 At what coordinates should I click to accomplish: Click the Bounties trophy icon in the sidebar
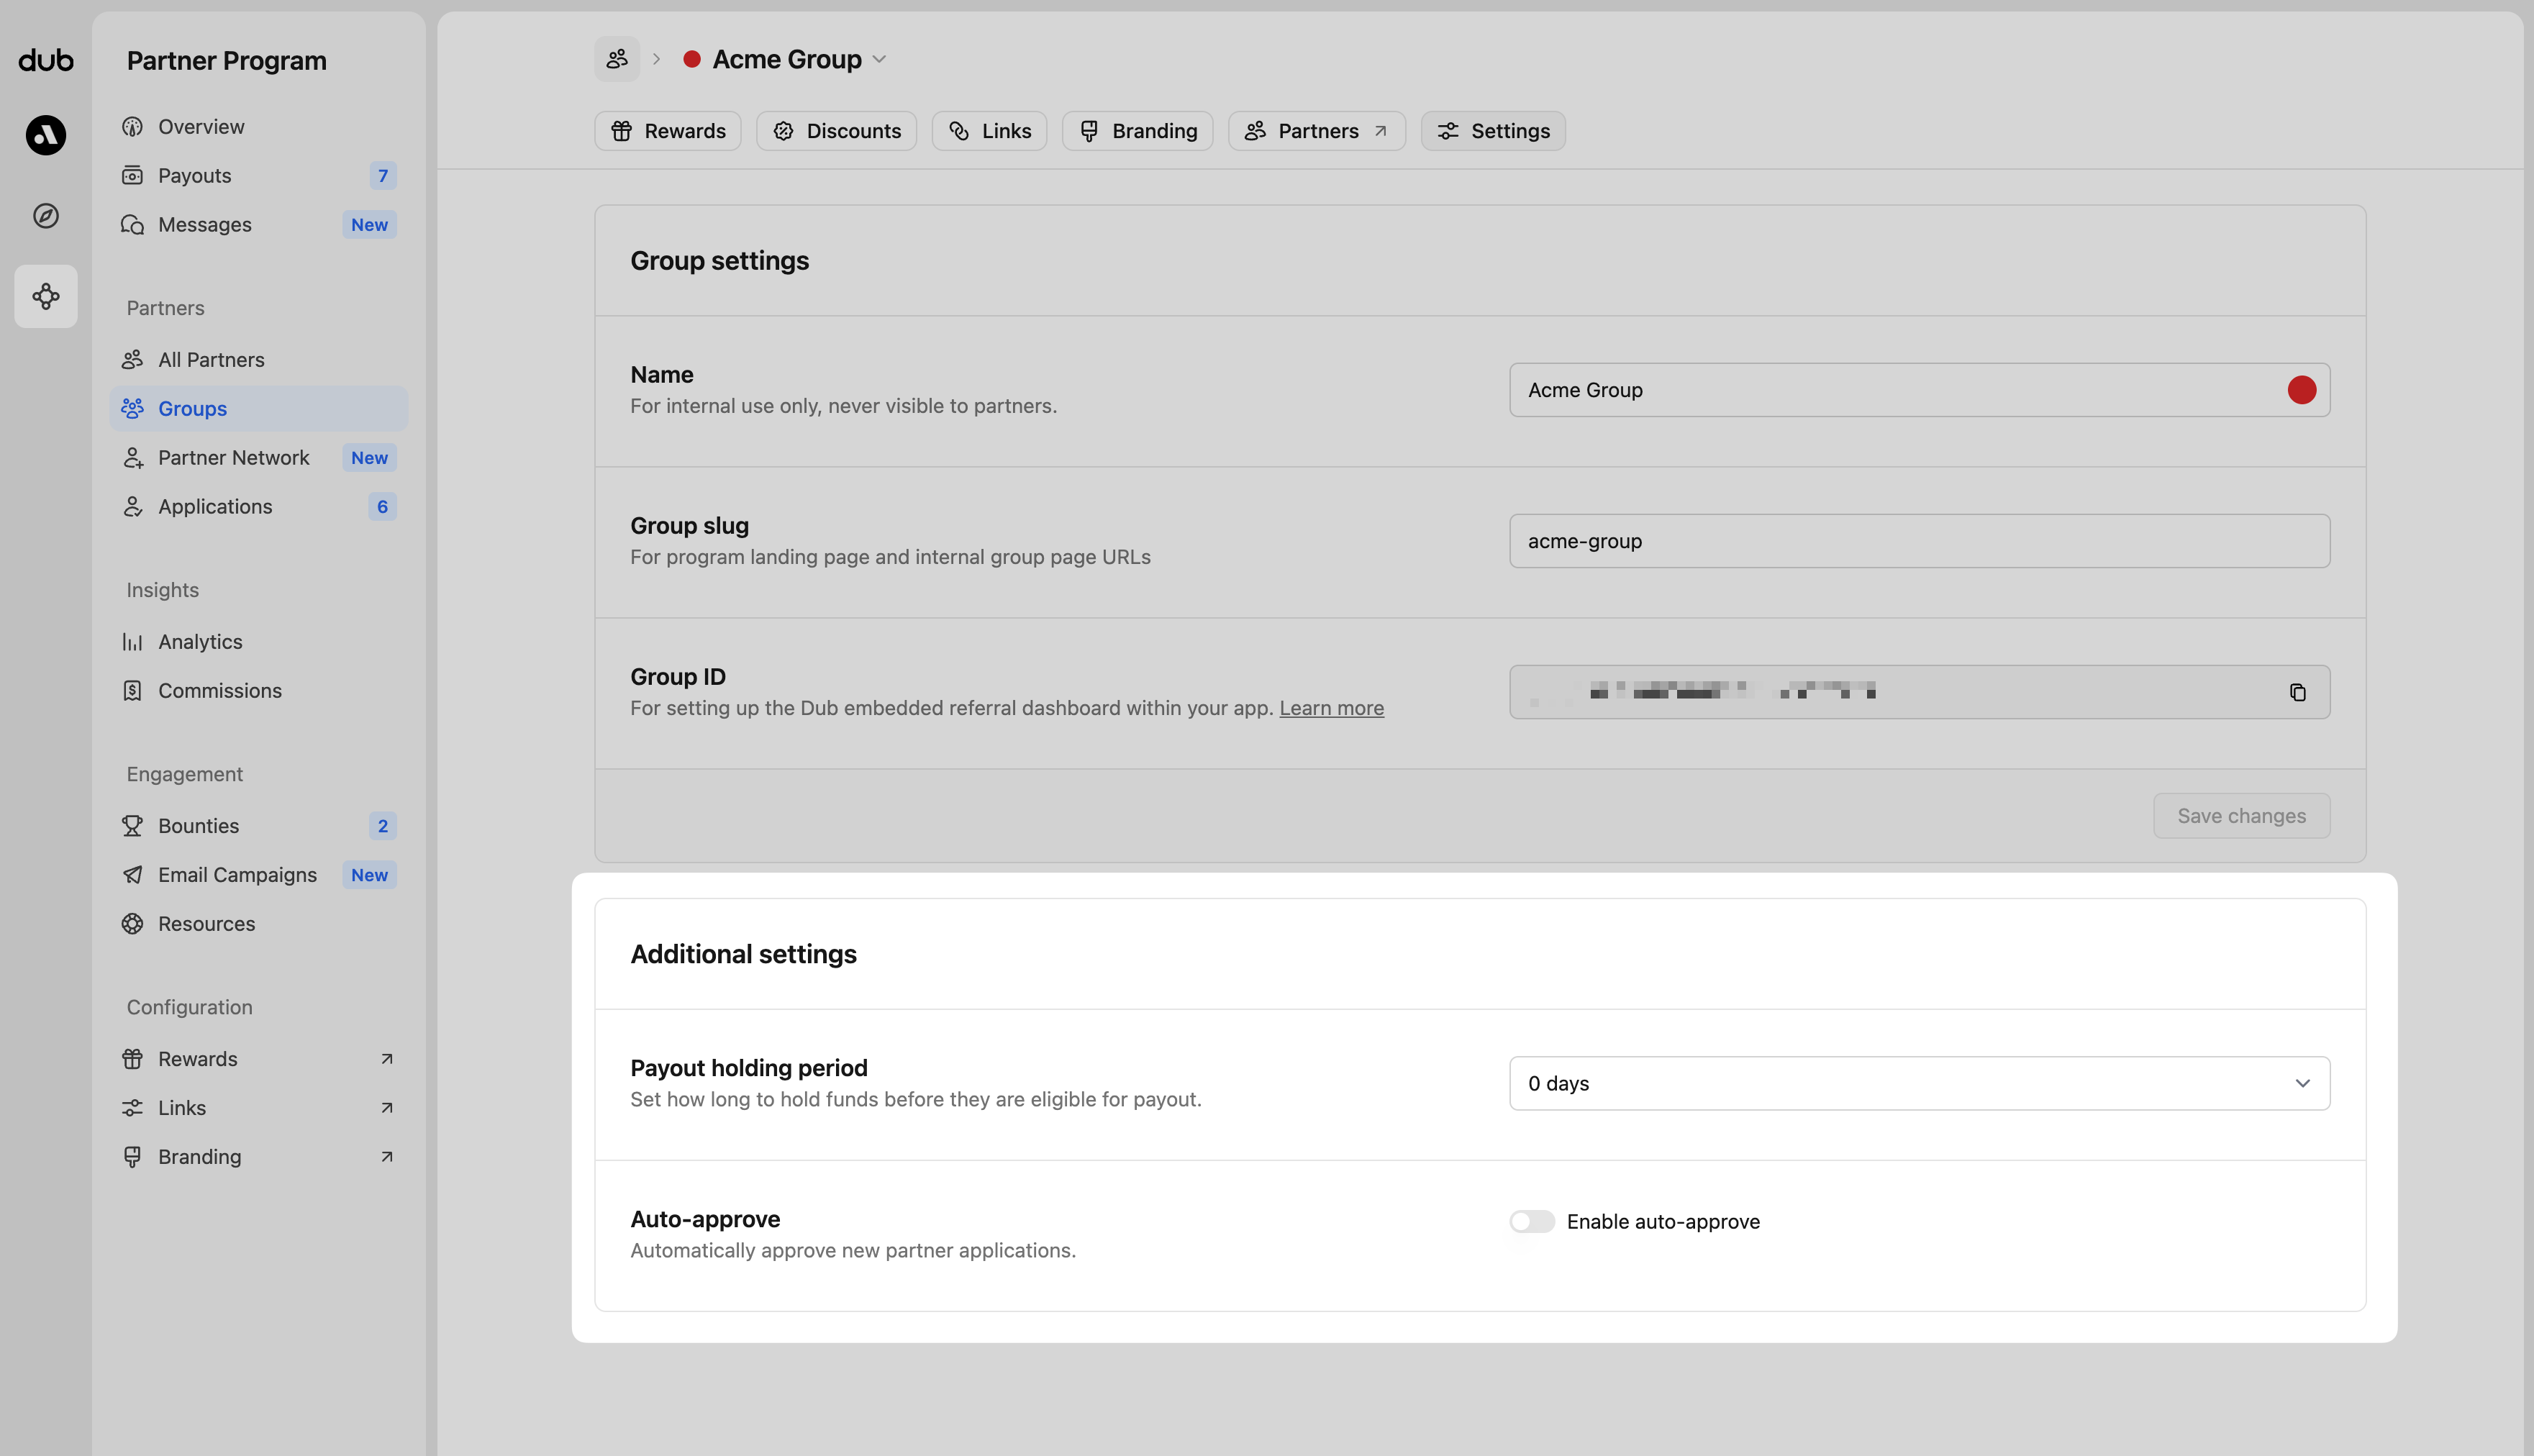pyautogui.click(x=134, y=825)
